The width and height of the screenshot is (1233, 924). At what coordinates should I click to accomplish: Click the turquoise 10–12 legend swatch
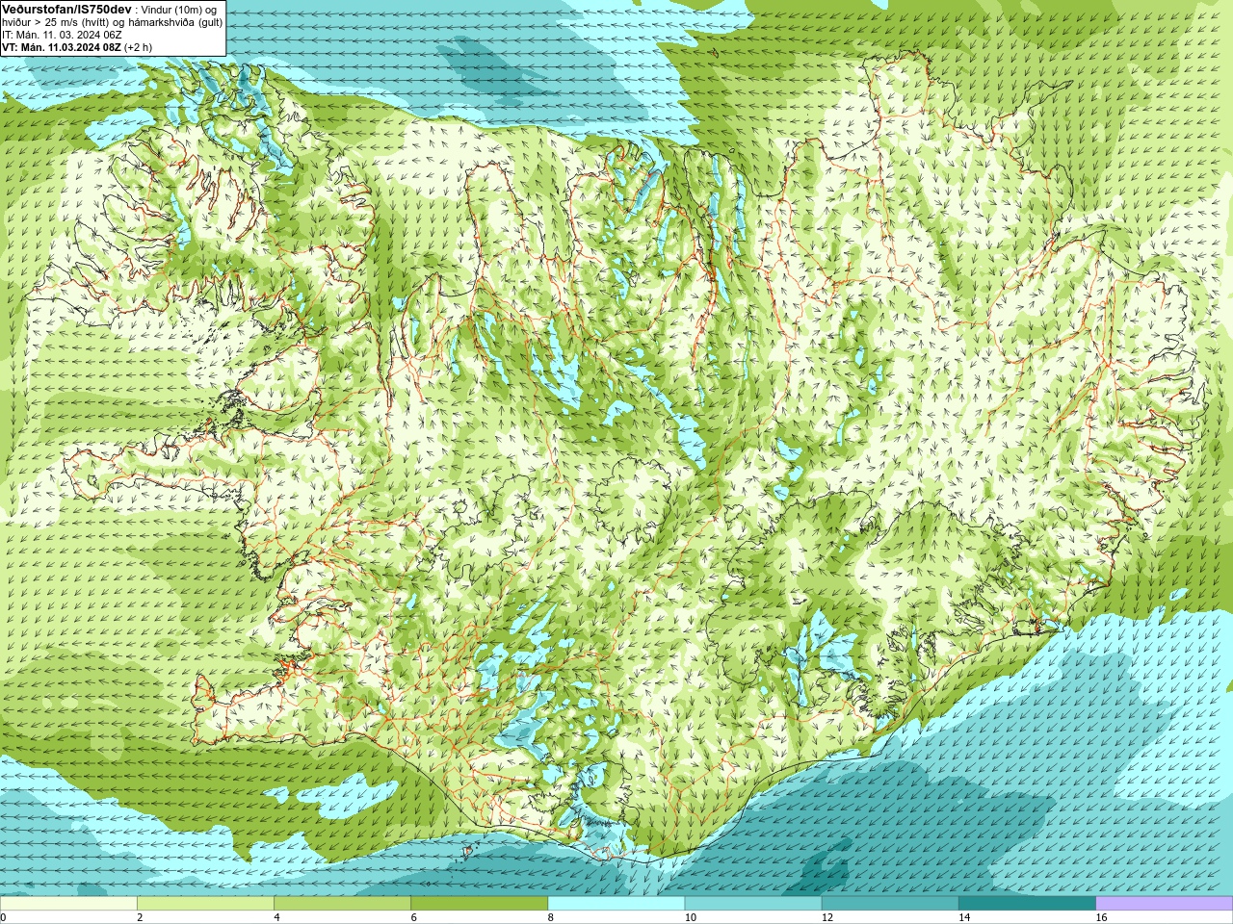[753, 903]
